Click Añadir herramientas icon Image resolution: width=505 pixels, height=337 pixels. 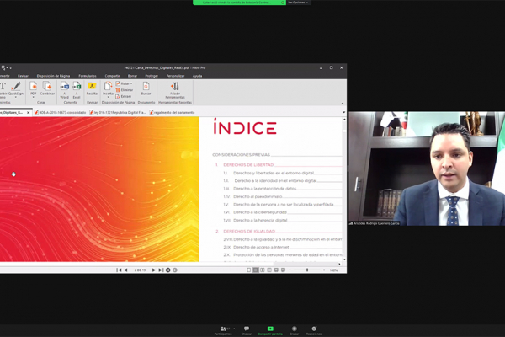tap(175, 86)
